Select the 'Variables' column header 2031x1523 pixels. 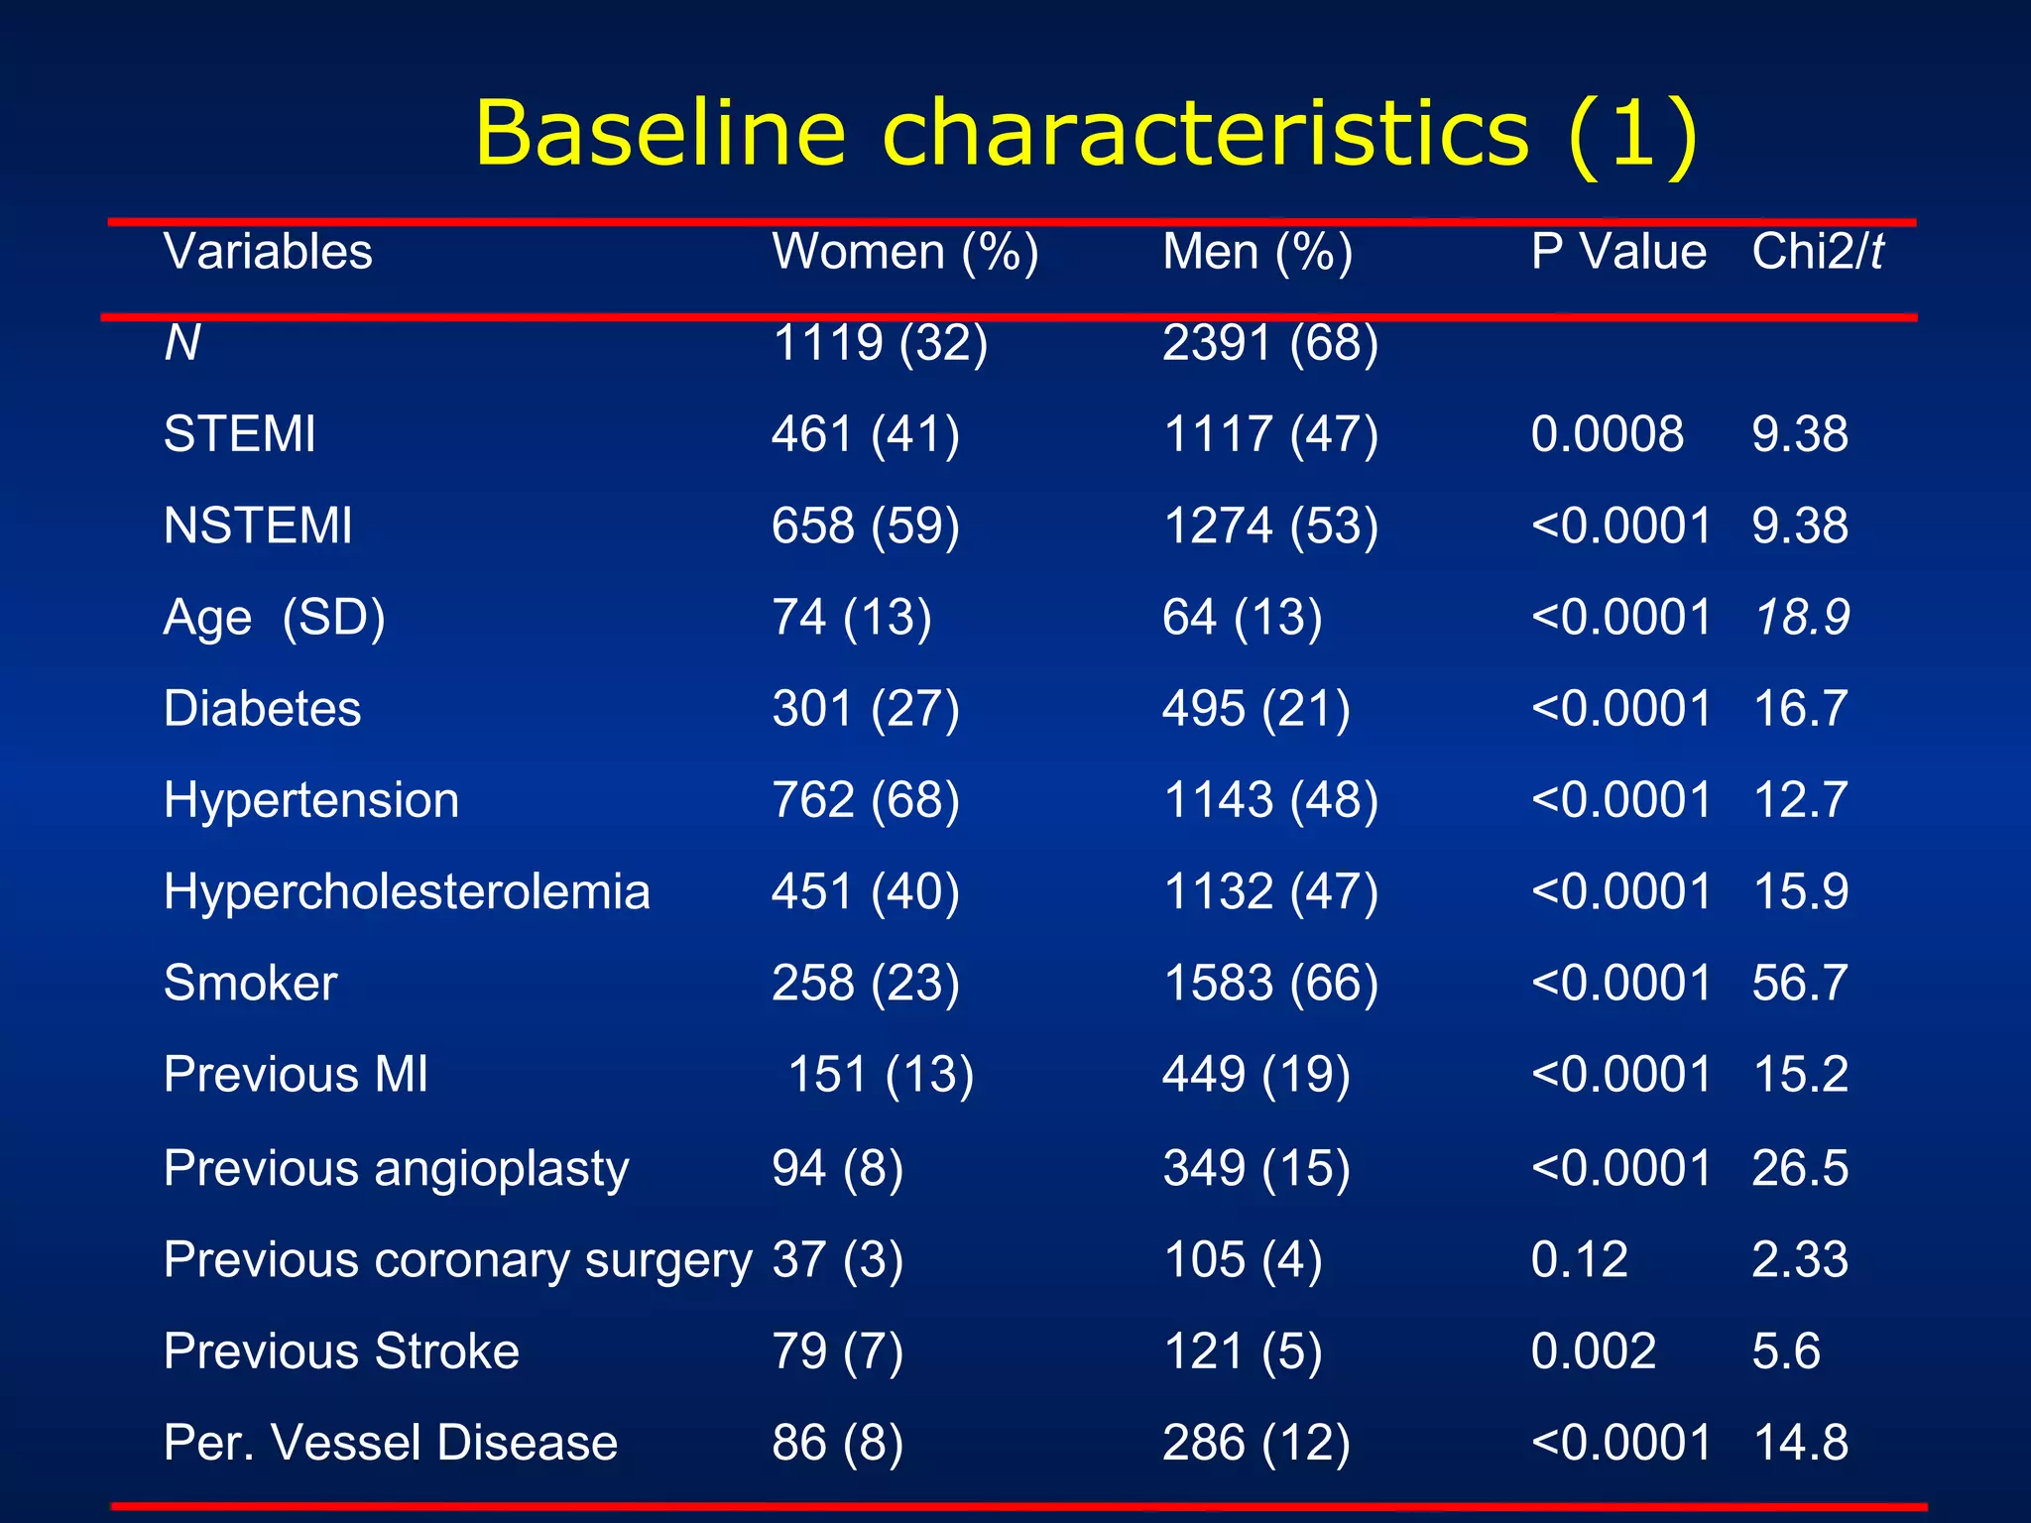(268, 251)
